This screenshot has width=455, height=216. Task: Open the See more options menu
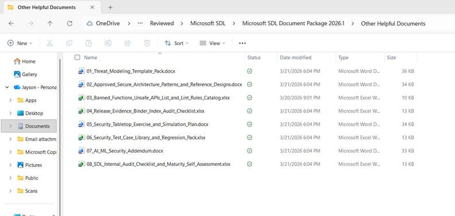242,43
